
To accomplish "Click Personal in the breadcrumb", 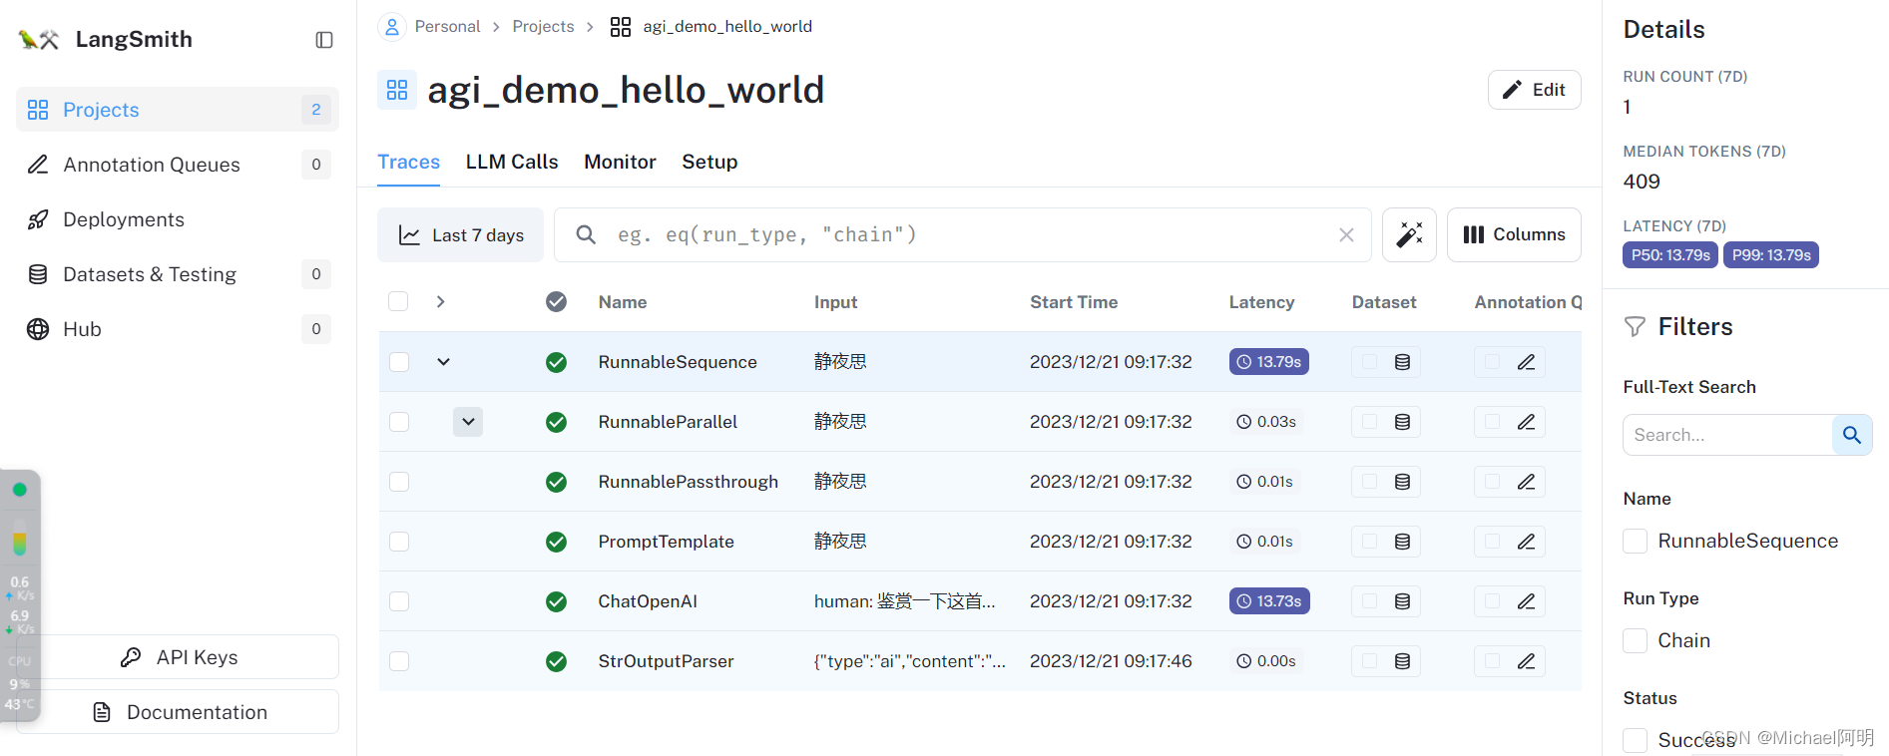I will (447, 27).
